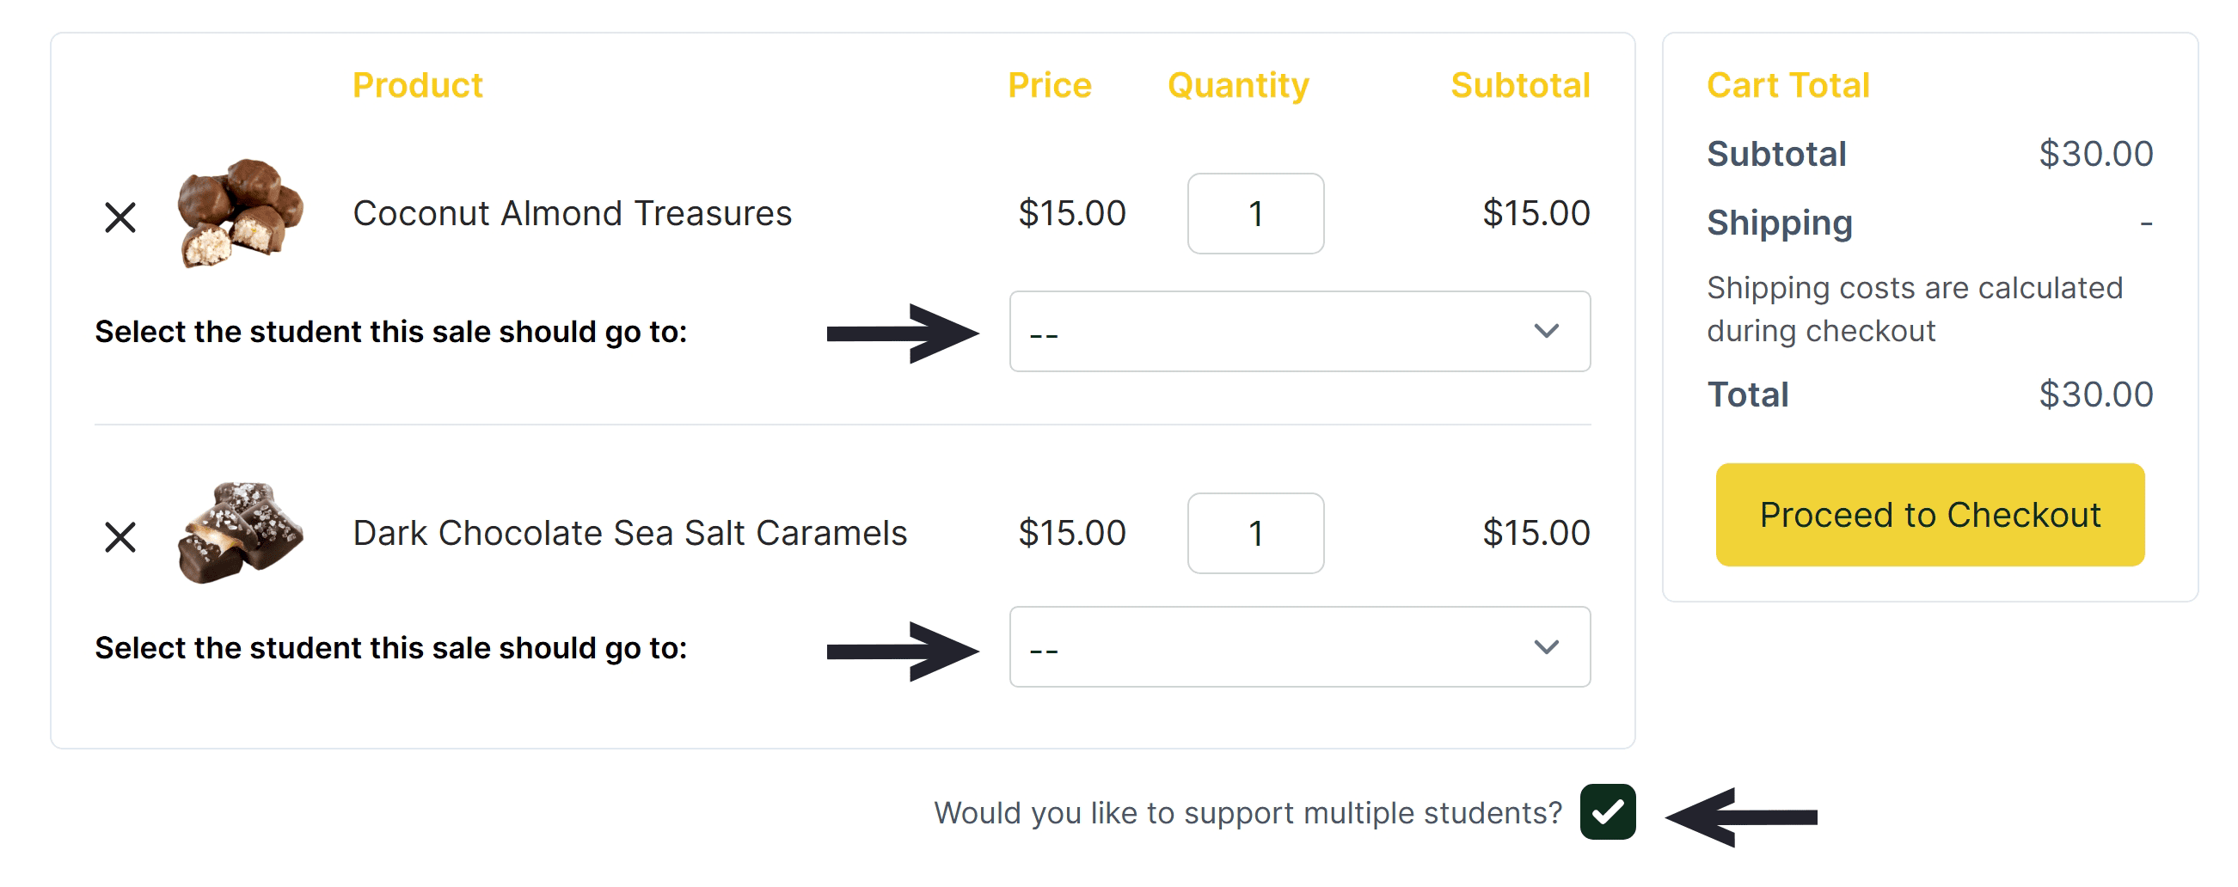Click the $30.00 Total amount

(2097, 395)
